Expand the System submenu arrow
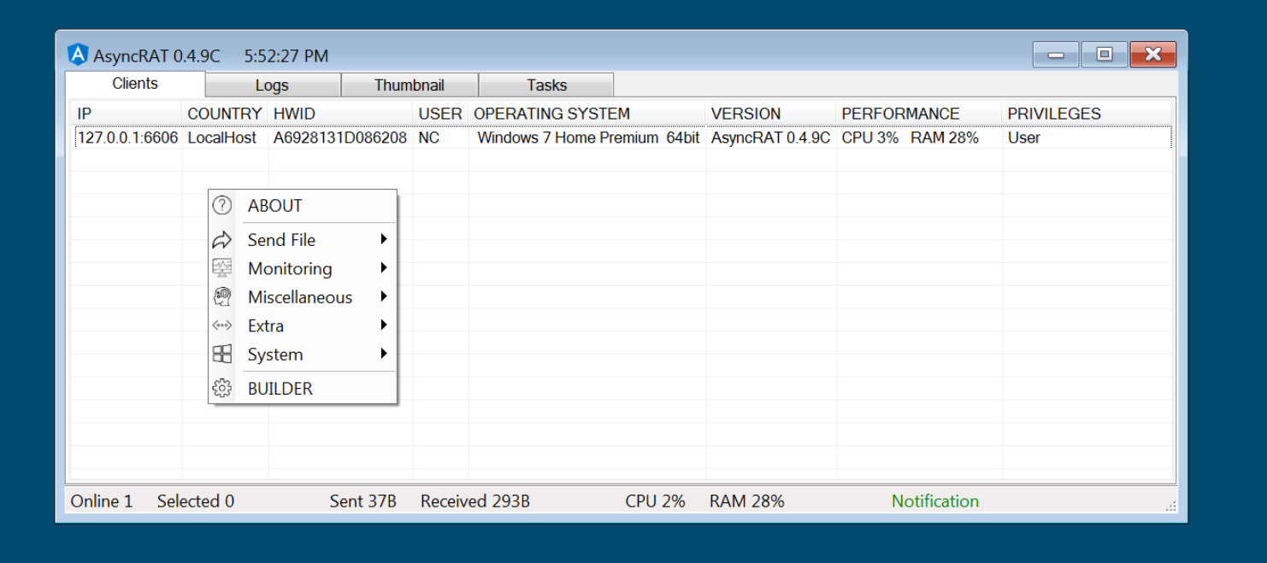 (x=384, y=354)
